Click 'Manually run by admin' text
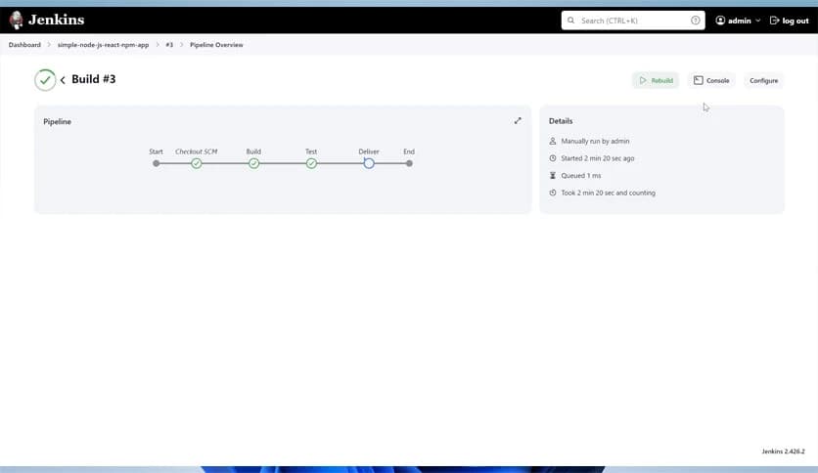This screenshot has height=473, width=818. (595, 141)
